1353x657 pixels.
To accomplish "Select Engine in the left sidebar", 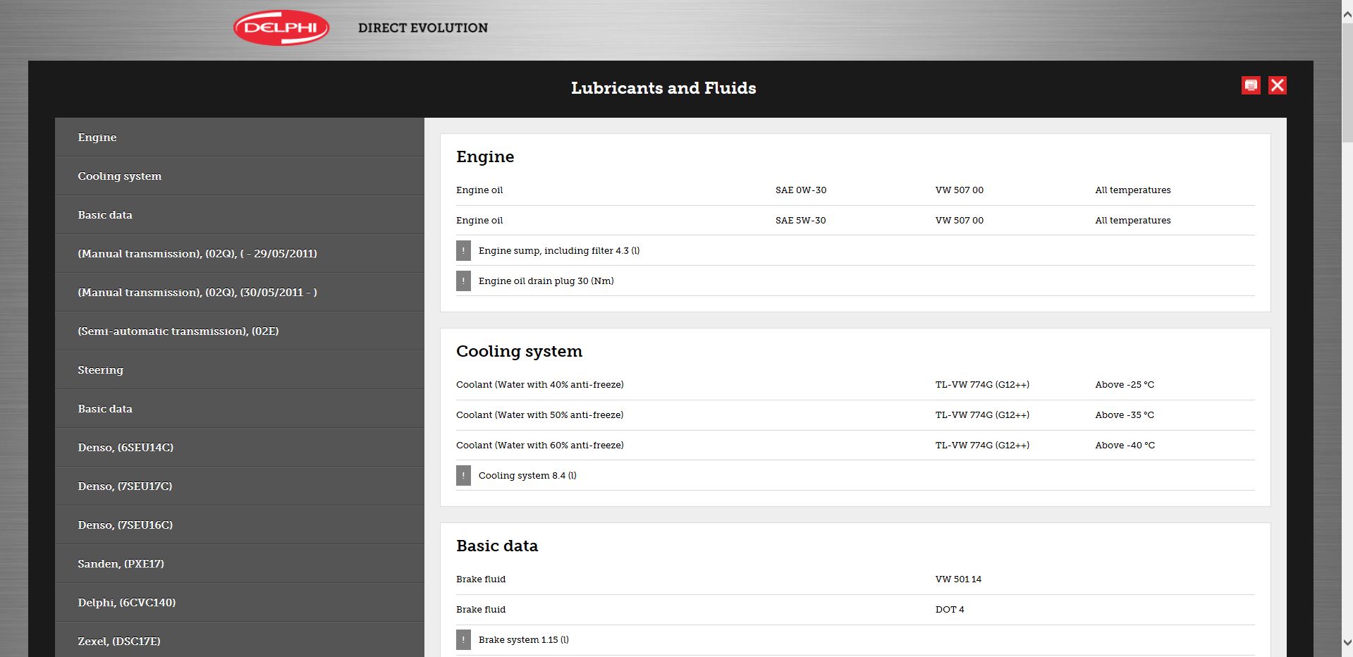I will point(97,137).
